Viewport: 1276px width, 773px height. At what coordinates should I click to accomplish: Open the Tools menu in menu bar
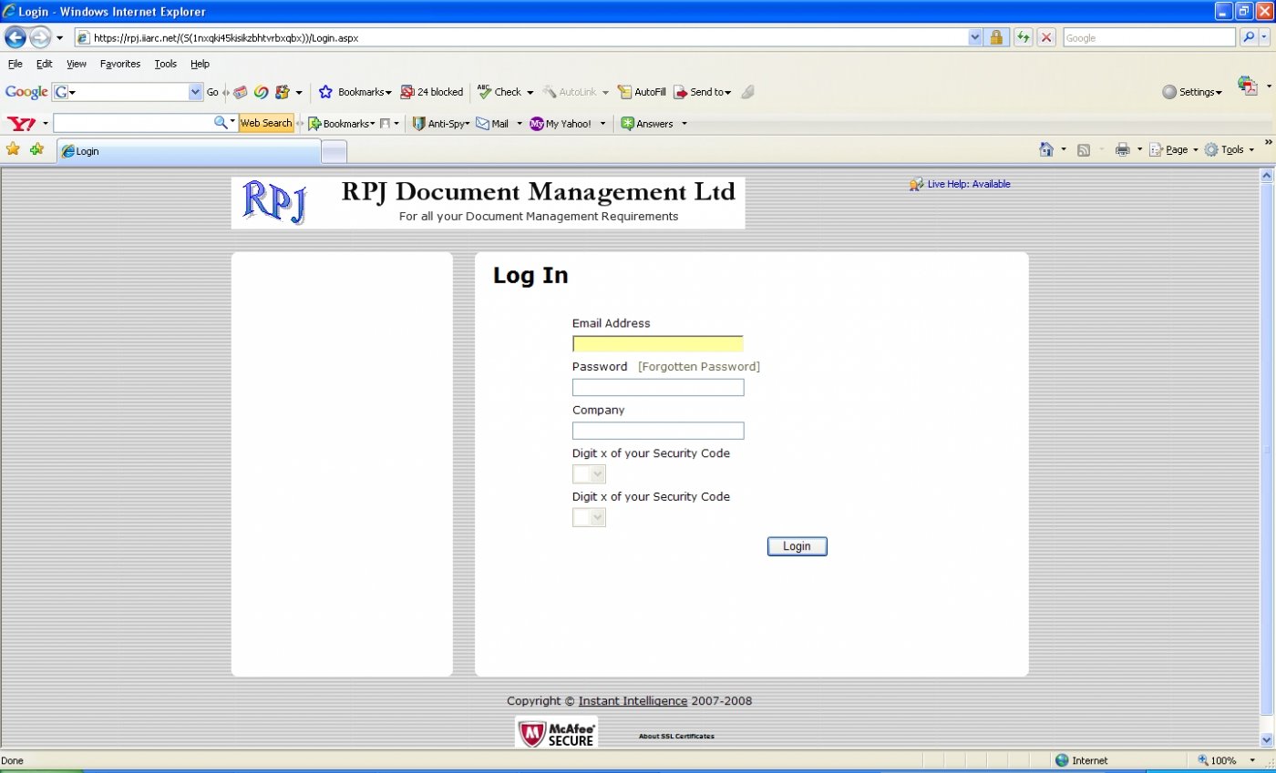pyautogui.click(x=166, y=64)
